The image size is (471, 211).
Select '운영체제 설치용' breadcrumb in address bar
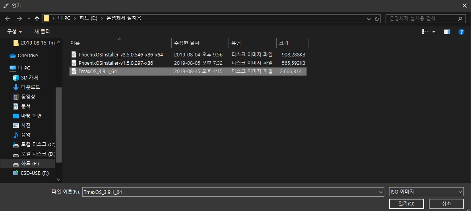124,18
